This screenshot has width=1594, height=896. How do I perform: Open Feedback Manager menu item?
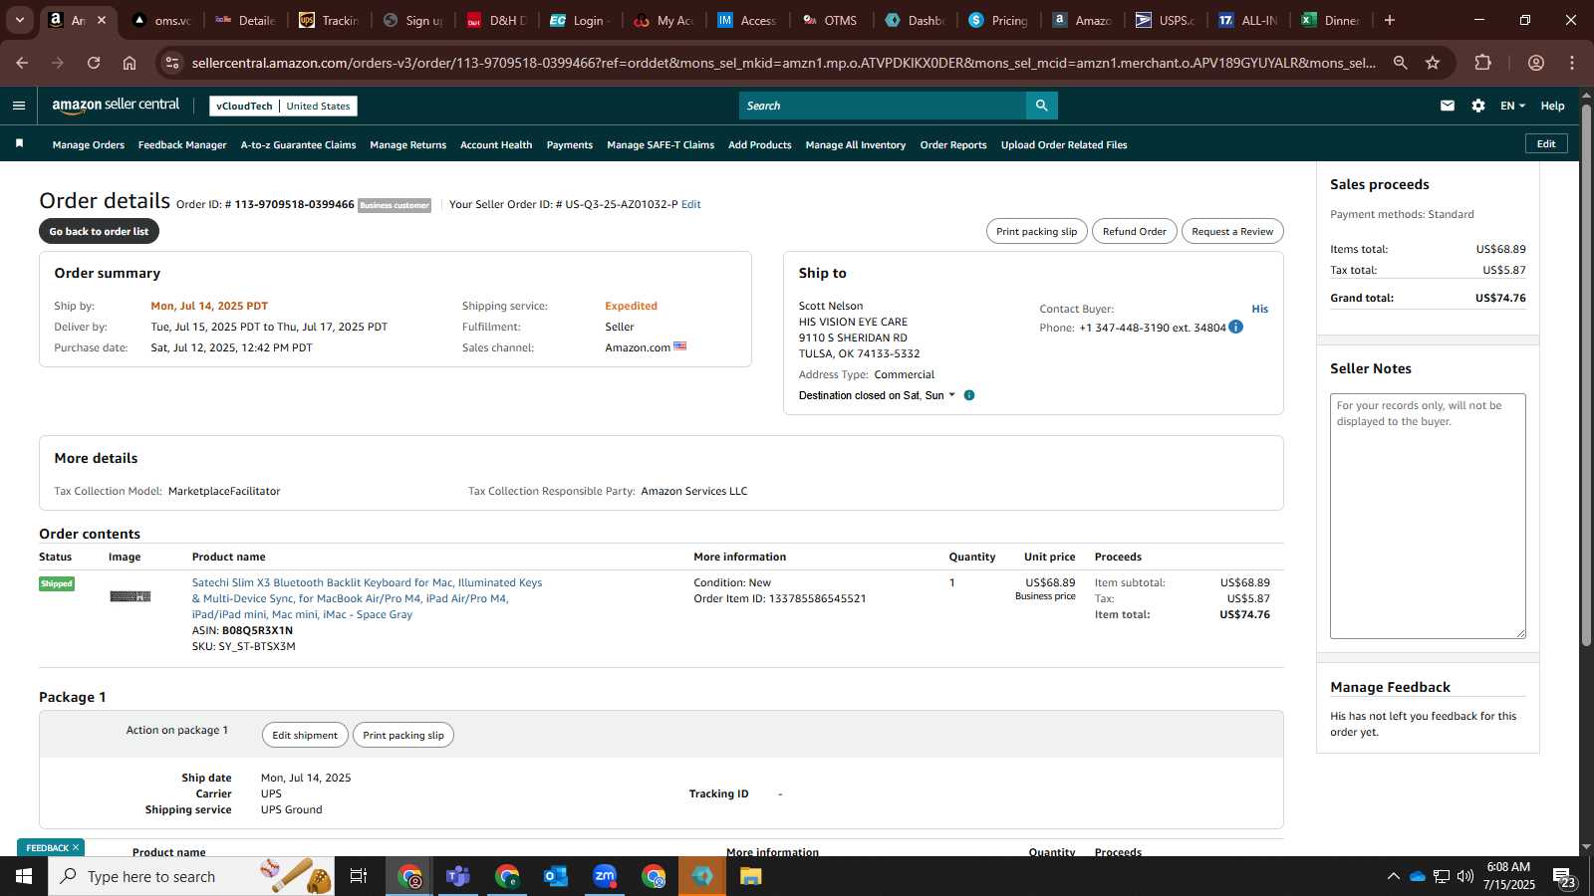182,145
